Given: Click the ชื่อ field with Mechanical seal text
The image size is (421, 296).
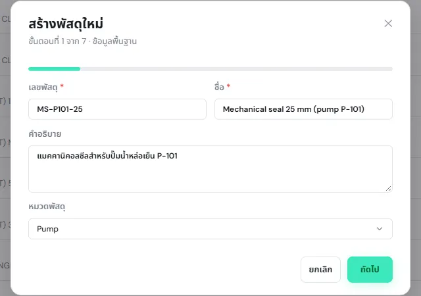Looking at the screenshot, I should pos(303,109).
